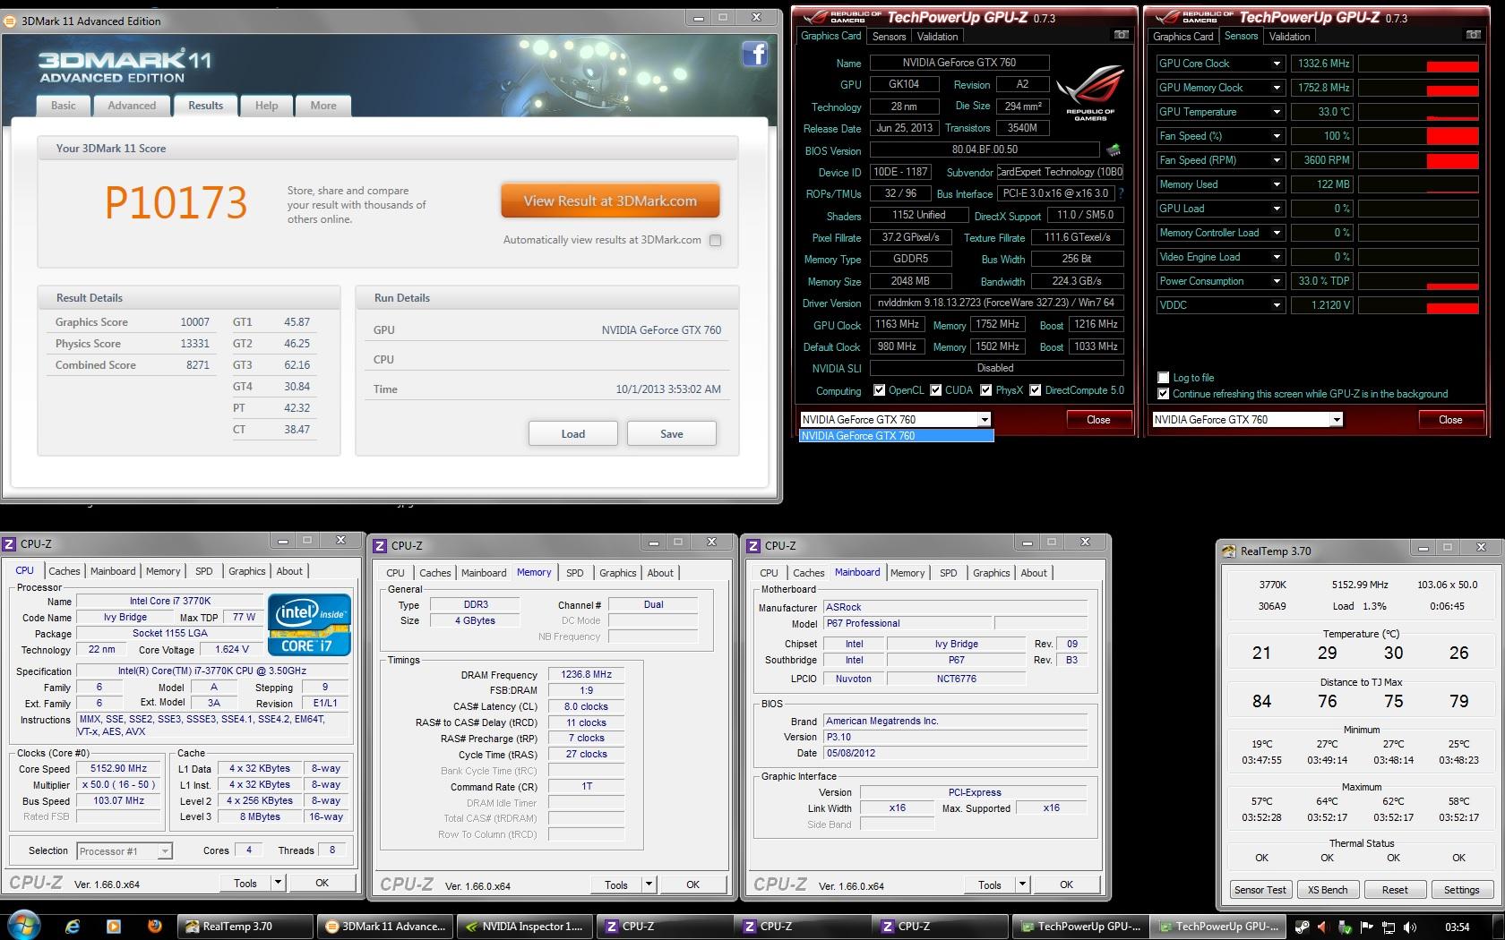Open the GPU Core Clock sensor dropdown
1505x940 pixels.
pyautogui.click(x=1277, y=64)
